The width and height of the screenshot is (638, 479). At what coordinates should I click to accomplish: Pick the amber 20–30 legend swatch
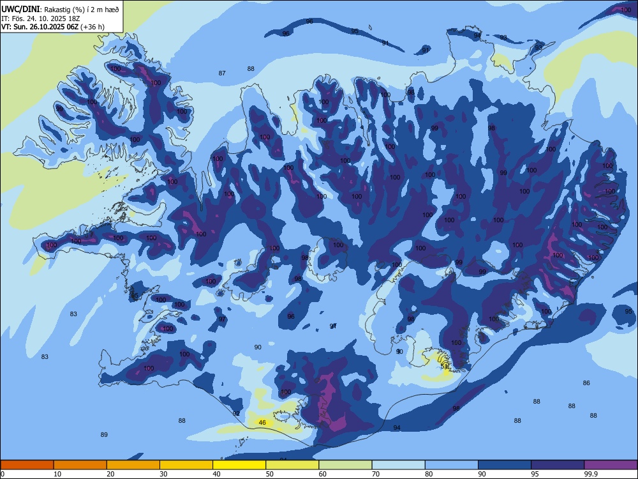pyautogui.click(x=133, y=465)
